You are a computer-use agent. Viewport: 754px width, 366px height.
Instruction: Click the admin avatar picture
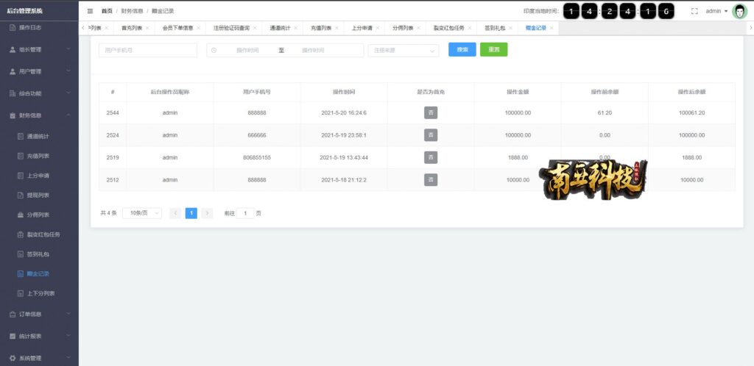[739, 11]
